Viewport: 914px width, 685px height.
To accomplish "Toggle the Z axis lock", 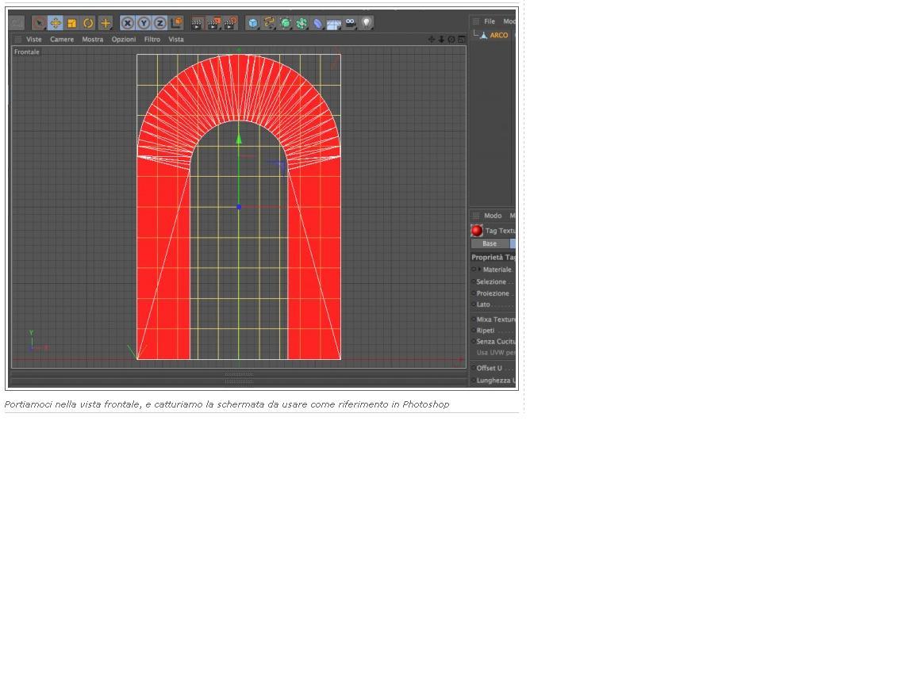I will (x=159, y=23).
